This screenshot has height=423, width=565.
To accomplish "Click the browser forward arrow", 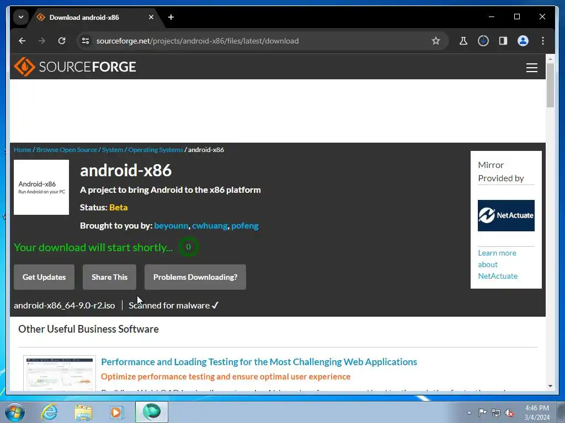I will (42, 41).
